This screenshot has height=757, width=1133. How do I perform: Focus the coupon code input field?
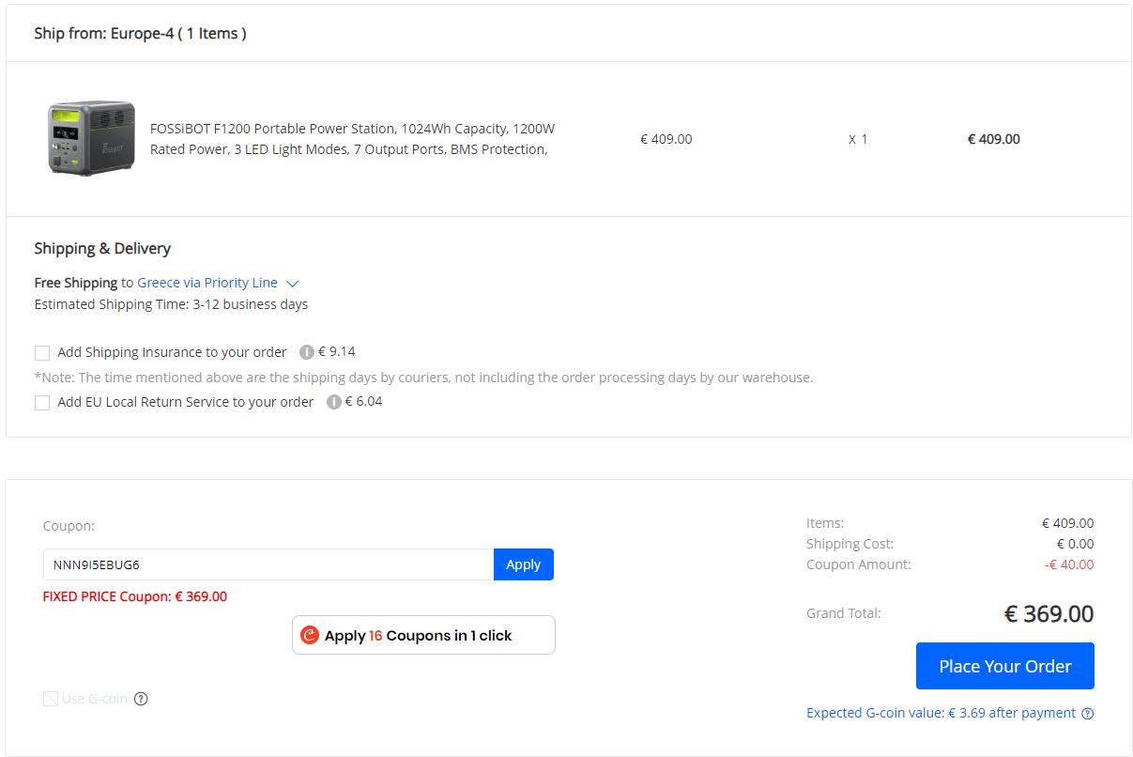(x=268, y=564)
